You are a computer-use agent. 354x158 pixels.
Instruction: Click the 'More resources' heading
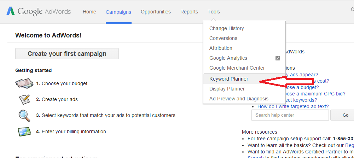(x=260, y=132)
